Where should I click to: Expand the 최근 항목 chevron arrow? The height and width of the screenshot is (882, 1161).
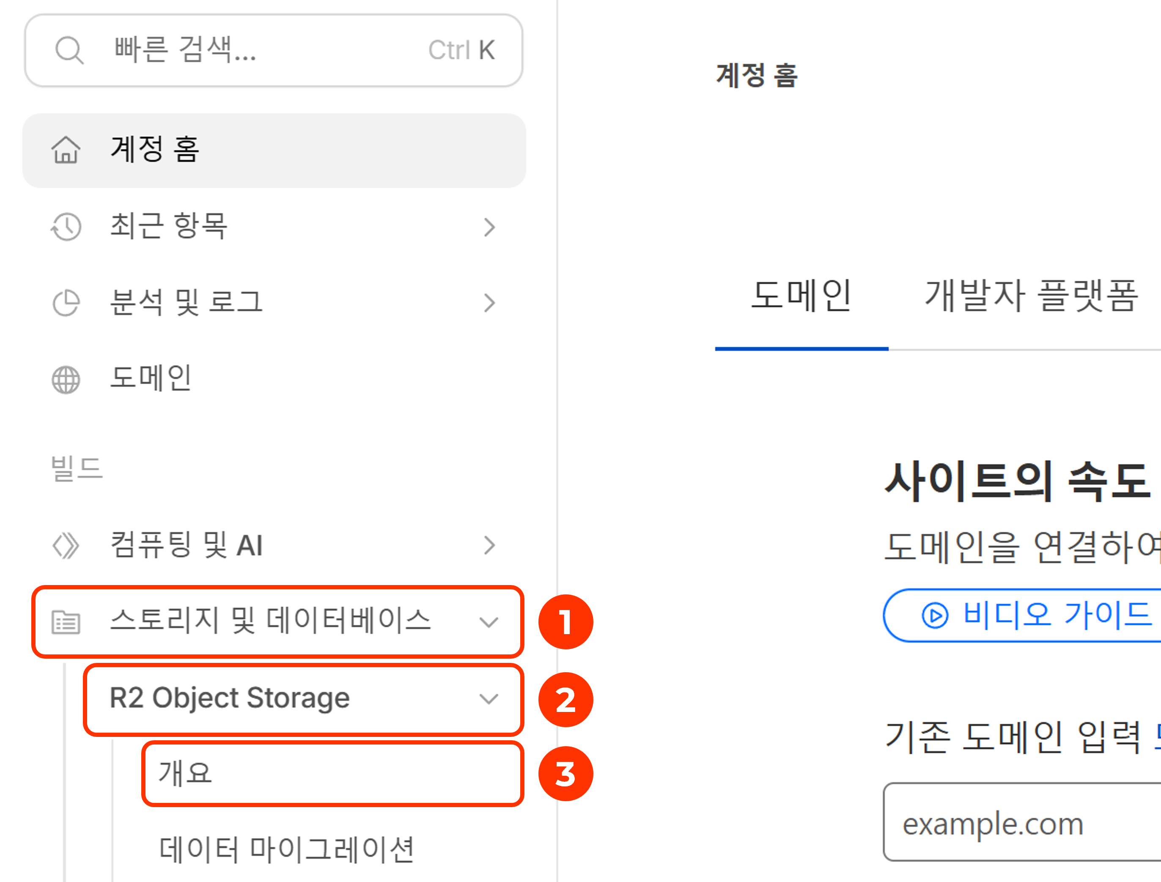[x=489, y=227]
